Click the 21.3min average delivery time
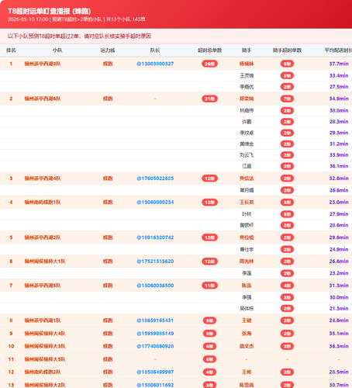352x388 pixels. point(339,308)
